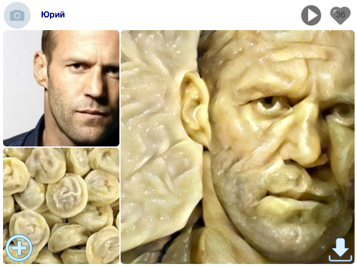This screenshot has width=357, height=267.
Task: Open the bottom-left style photo of dumplings
Action: [x=62, y=206]
